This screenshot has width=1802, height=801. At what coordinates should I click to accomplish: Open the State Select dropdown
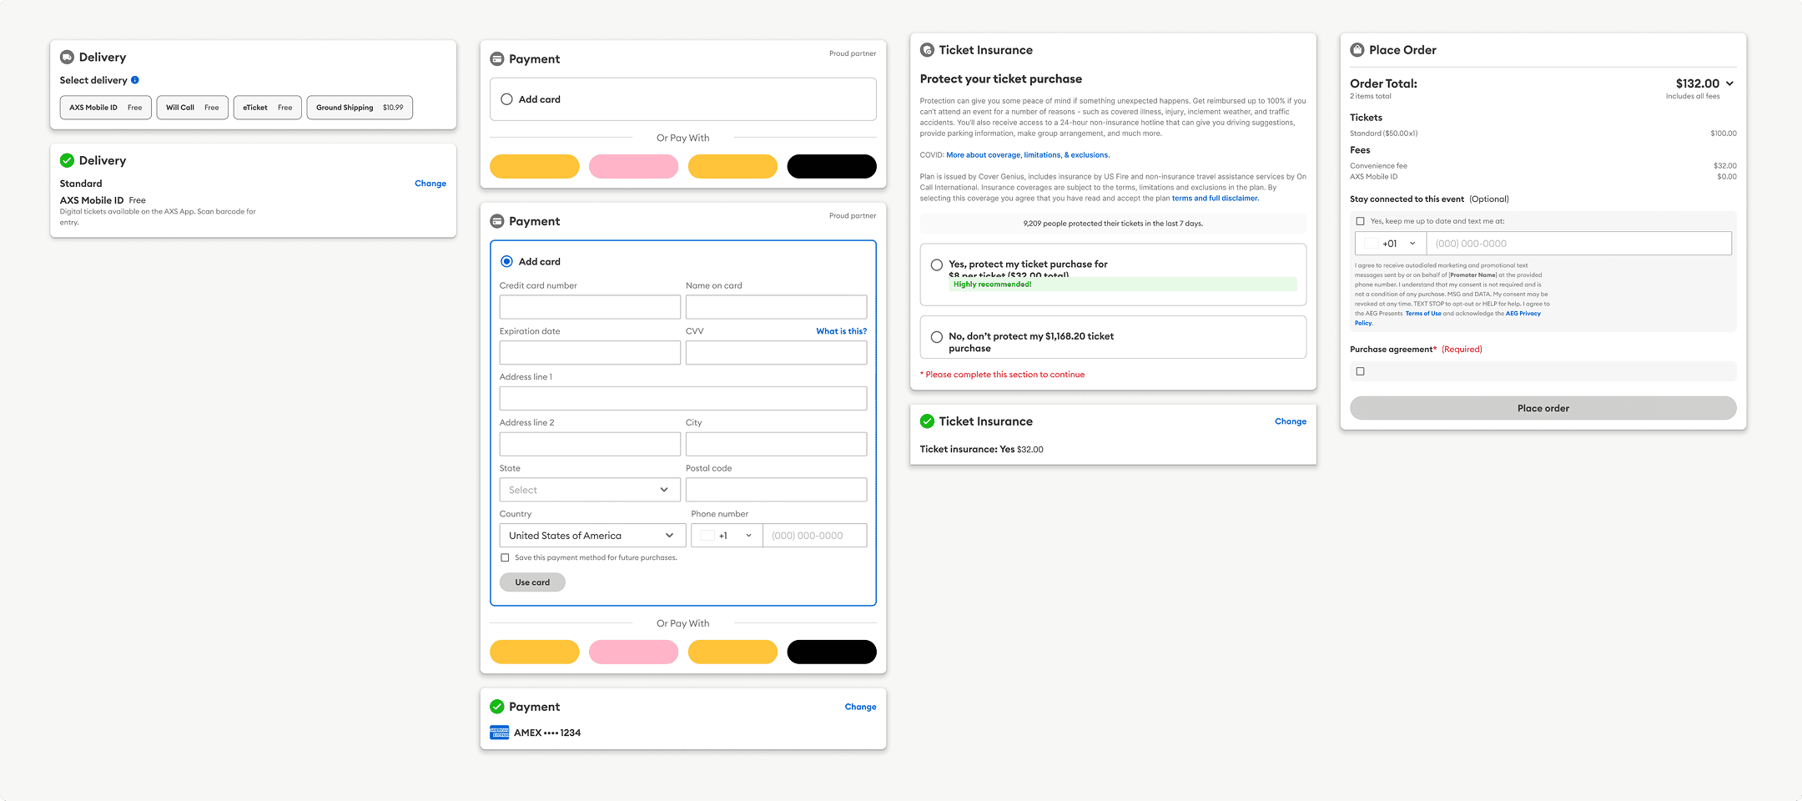[590, 490]
